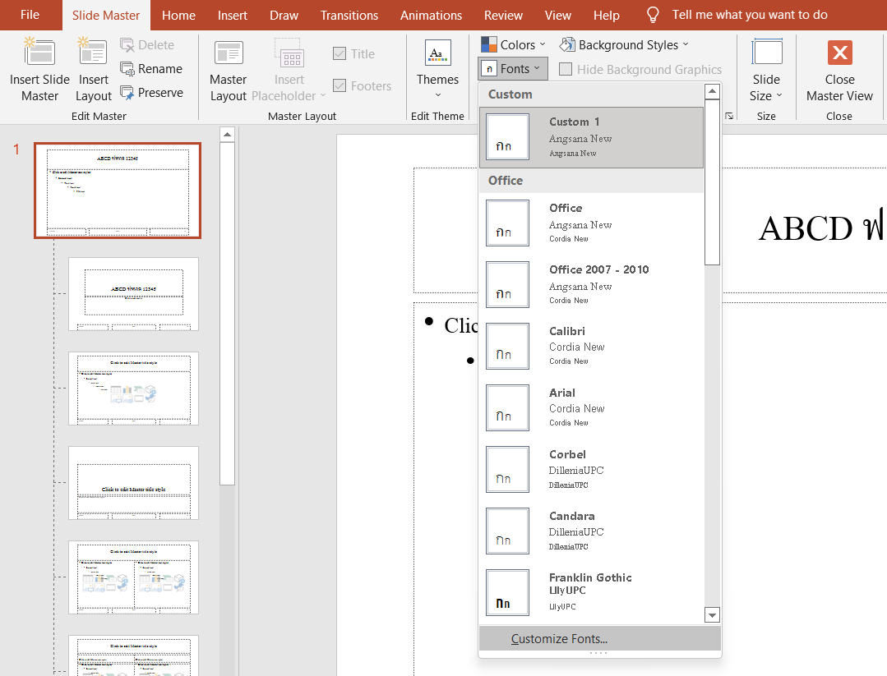Collapse the Fonts dropdown button

512,68
